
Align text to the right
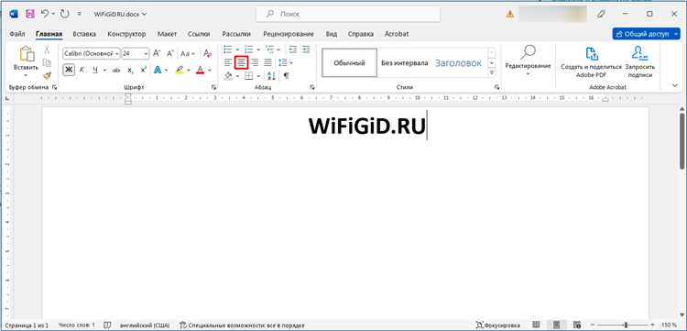(x=255, y=62)
